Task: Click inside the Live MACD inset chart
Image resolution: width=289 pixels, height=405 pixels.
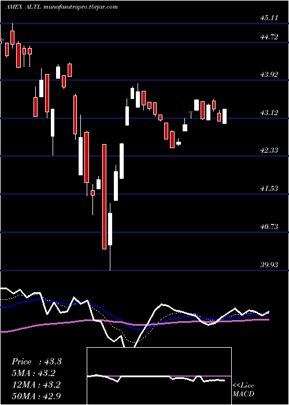Action: 159,376
